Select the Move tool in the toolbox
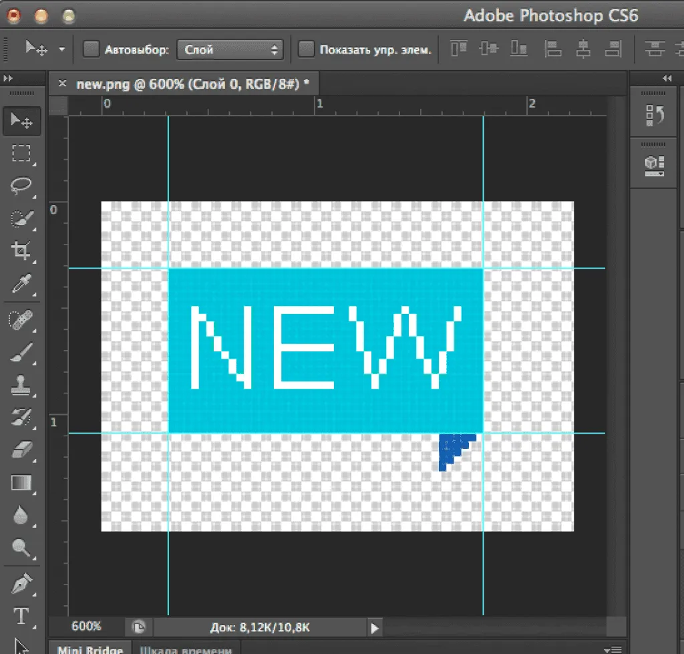 tap(22, 122)
